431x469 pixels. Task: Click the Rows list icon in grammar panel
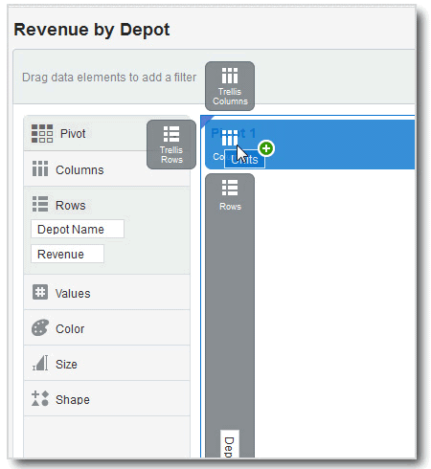click(x=40, y=204)
